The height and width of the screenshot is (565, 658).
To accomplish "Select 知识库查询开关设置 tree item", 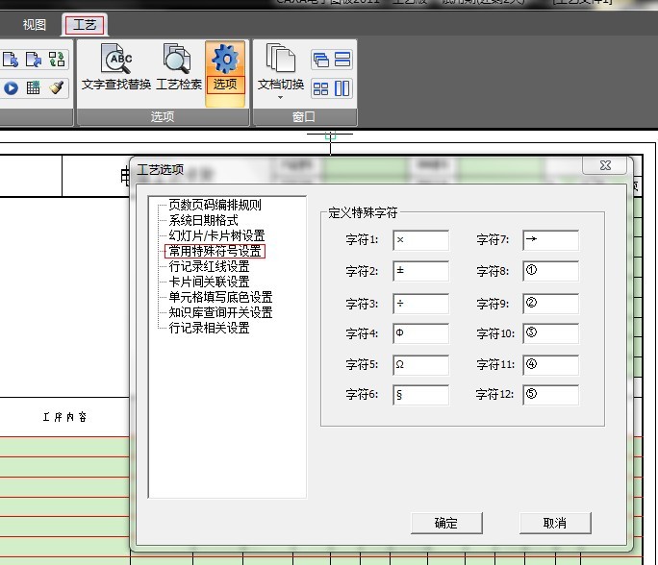I will click(x=220, y=312).
